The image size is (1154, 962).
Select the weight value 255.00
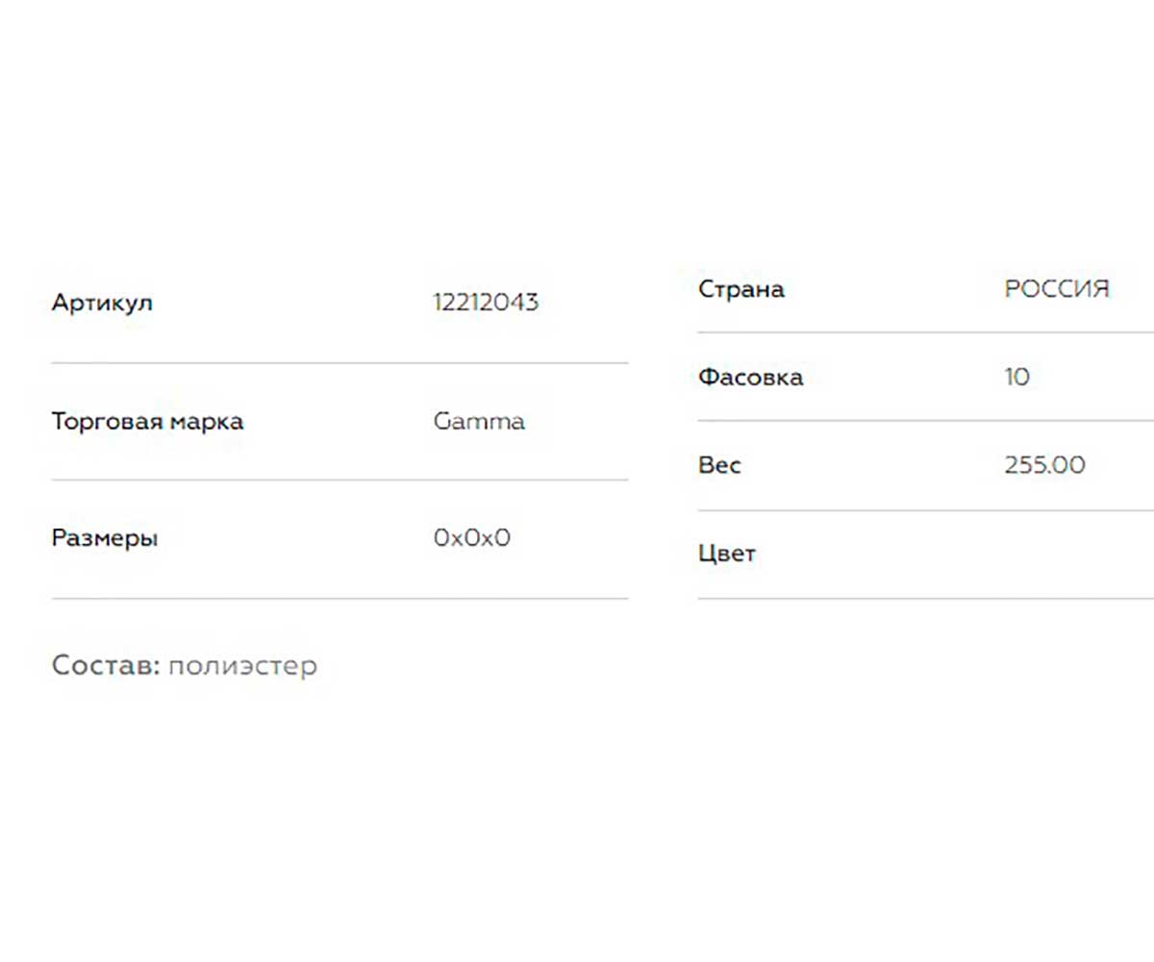[x=1044, y=465]
